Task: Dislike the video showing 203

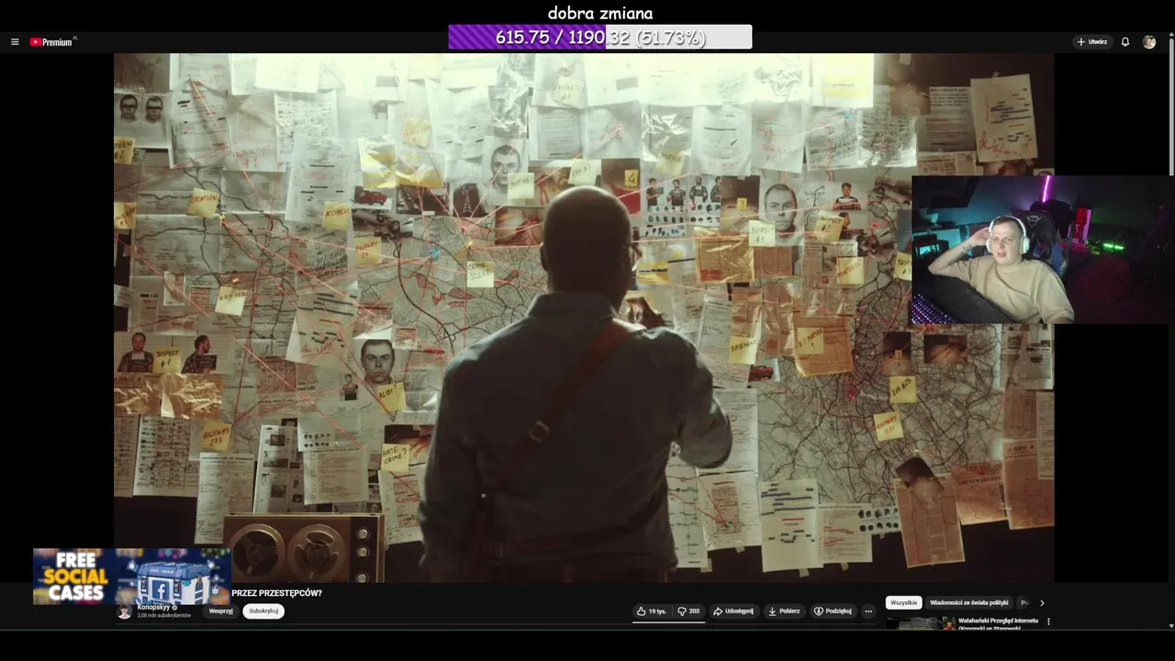Action: tap(688, 611)
